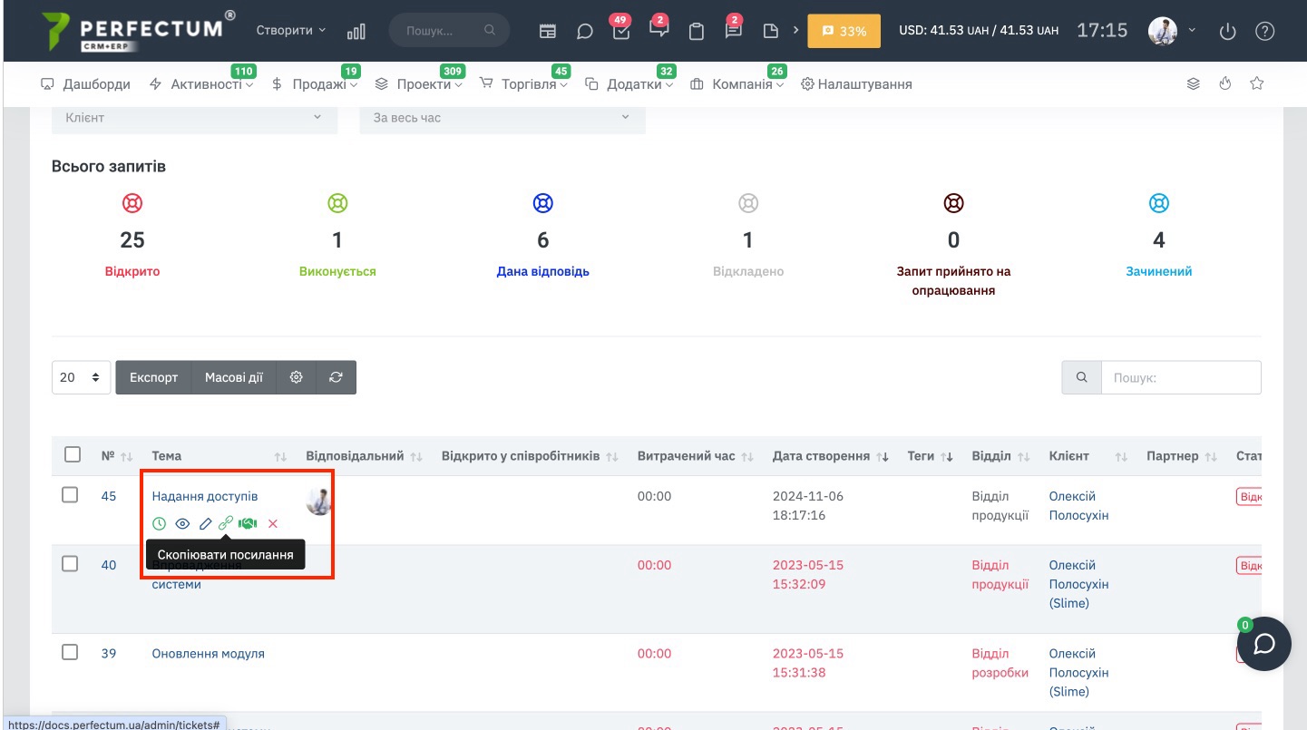Image resolution: width=1307 pixels, height=730 pixels.
Task: Select checkbox for ticket 40
Action: tap(70, 563)
